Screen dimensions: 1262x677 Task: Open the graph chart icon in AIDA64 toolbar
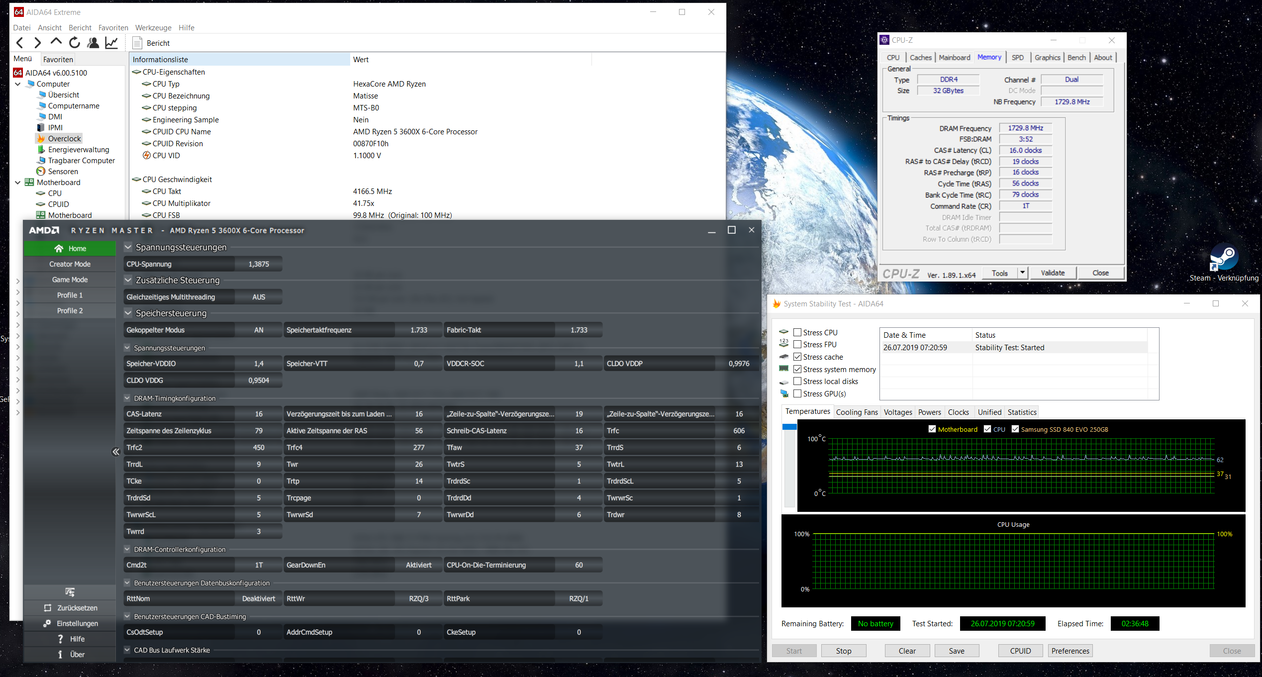click(x=112, y=43)
